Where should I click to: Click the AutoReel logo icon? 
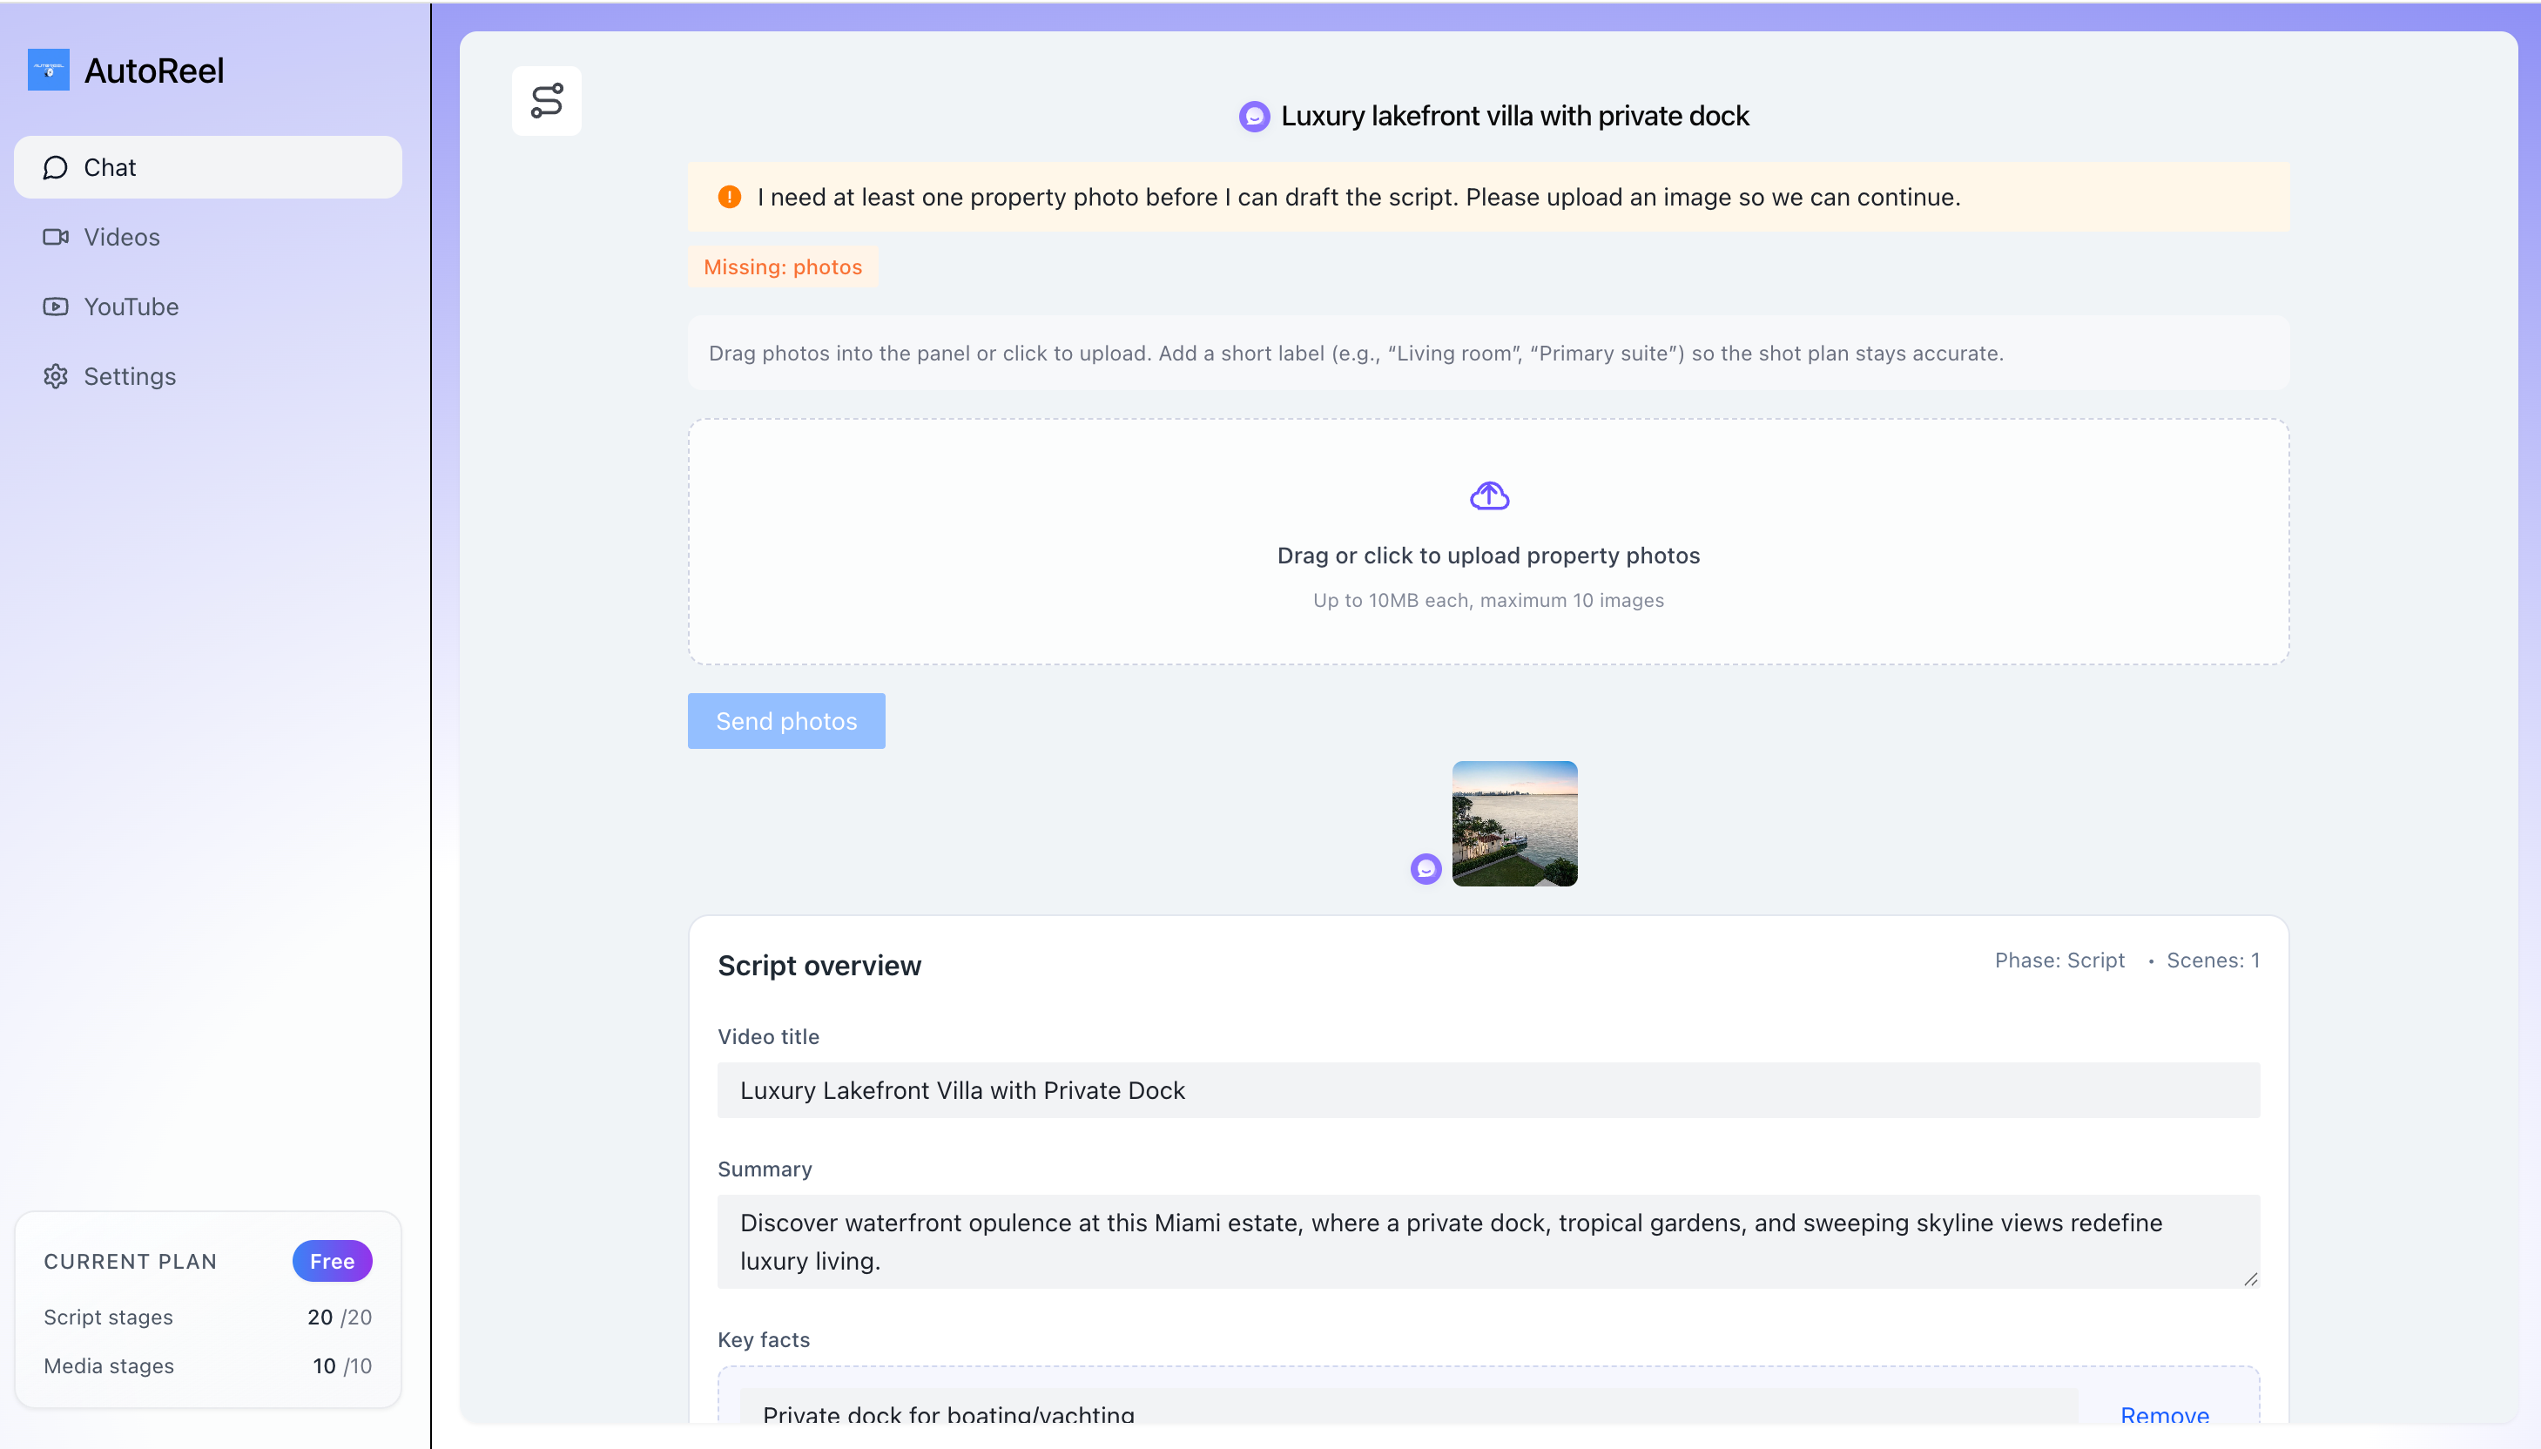pos(48,70)
